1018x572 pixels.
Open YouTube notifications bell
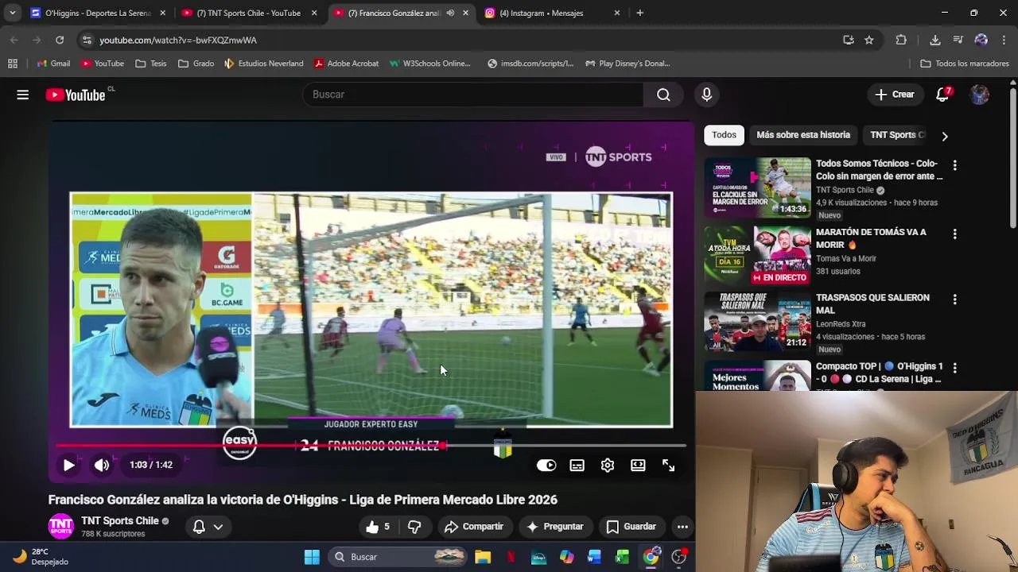[x=943, y=95]
